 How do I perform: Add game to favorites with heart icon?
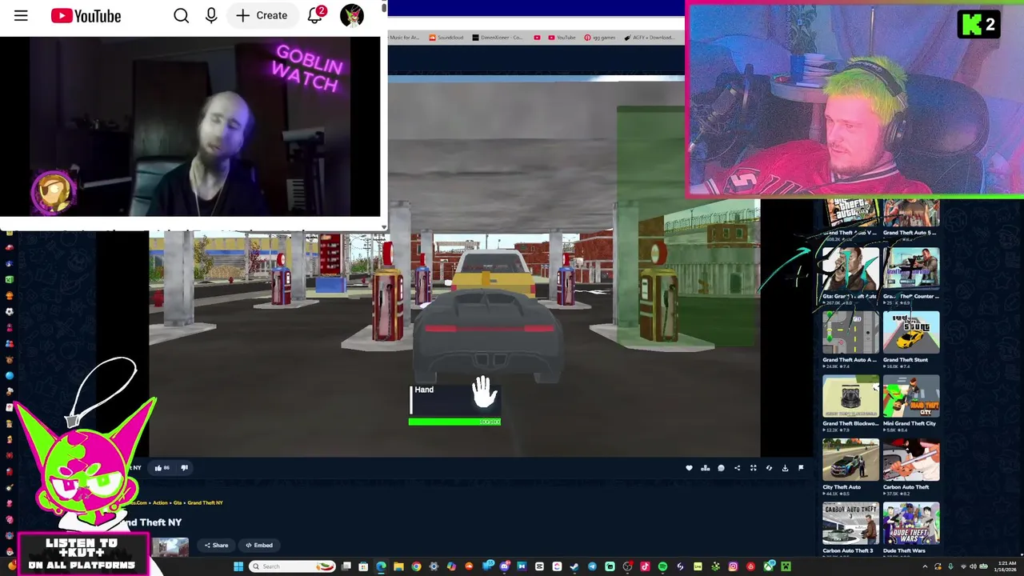[689, 468]
